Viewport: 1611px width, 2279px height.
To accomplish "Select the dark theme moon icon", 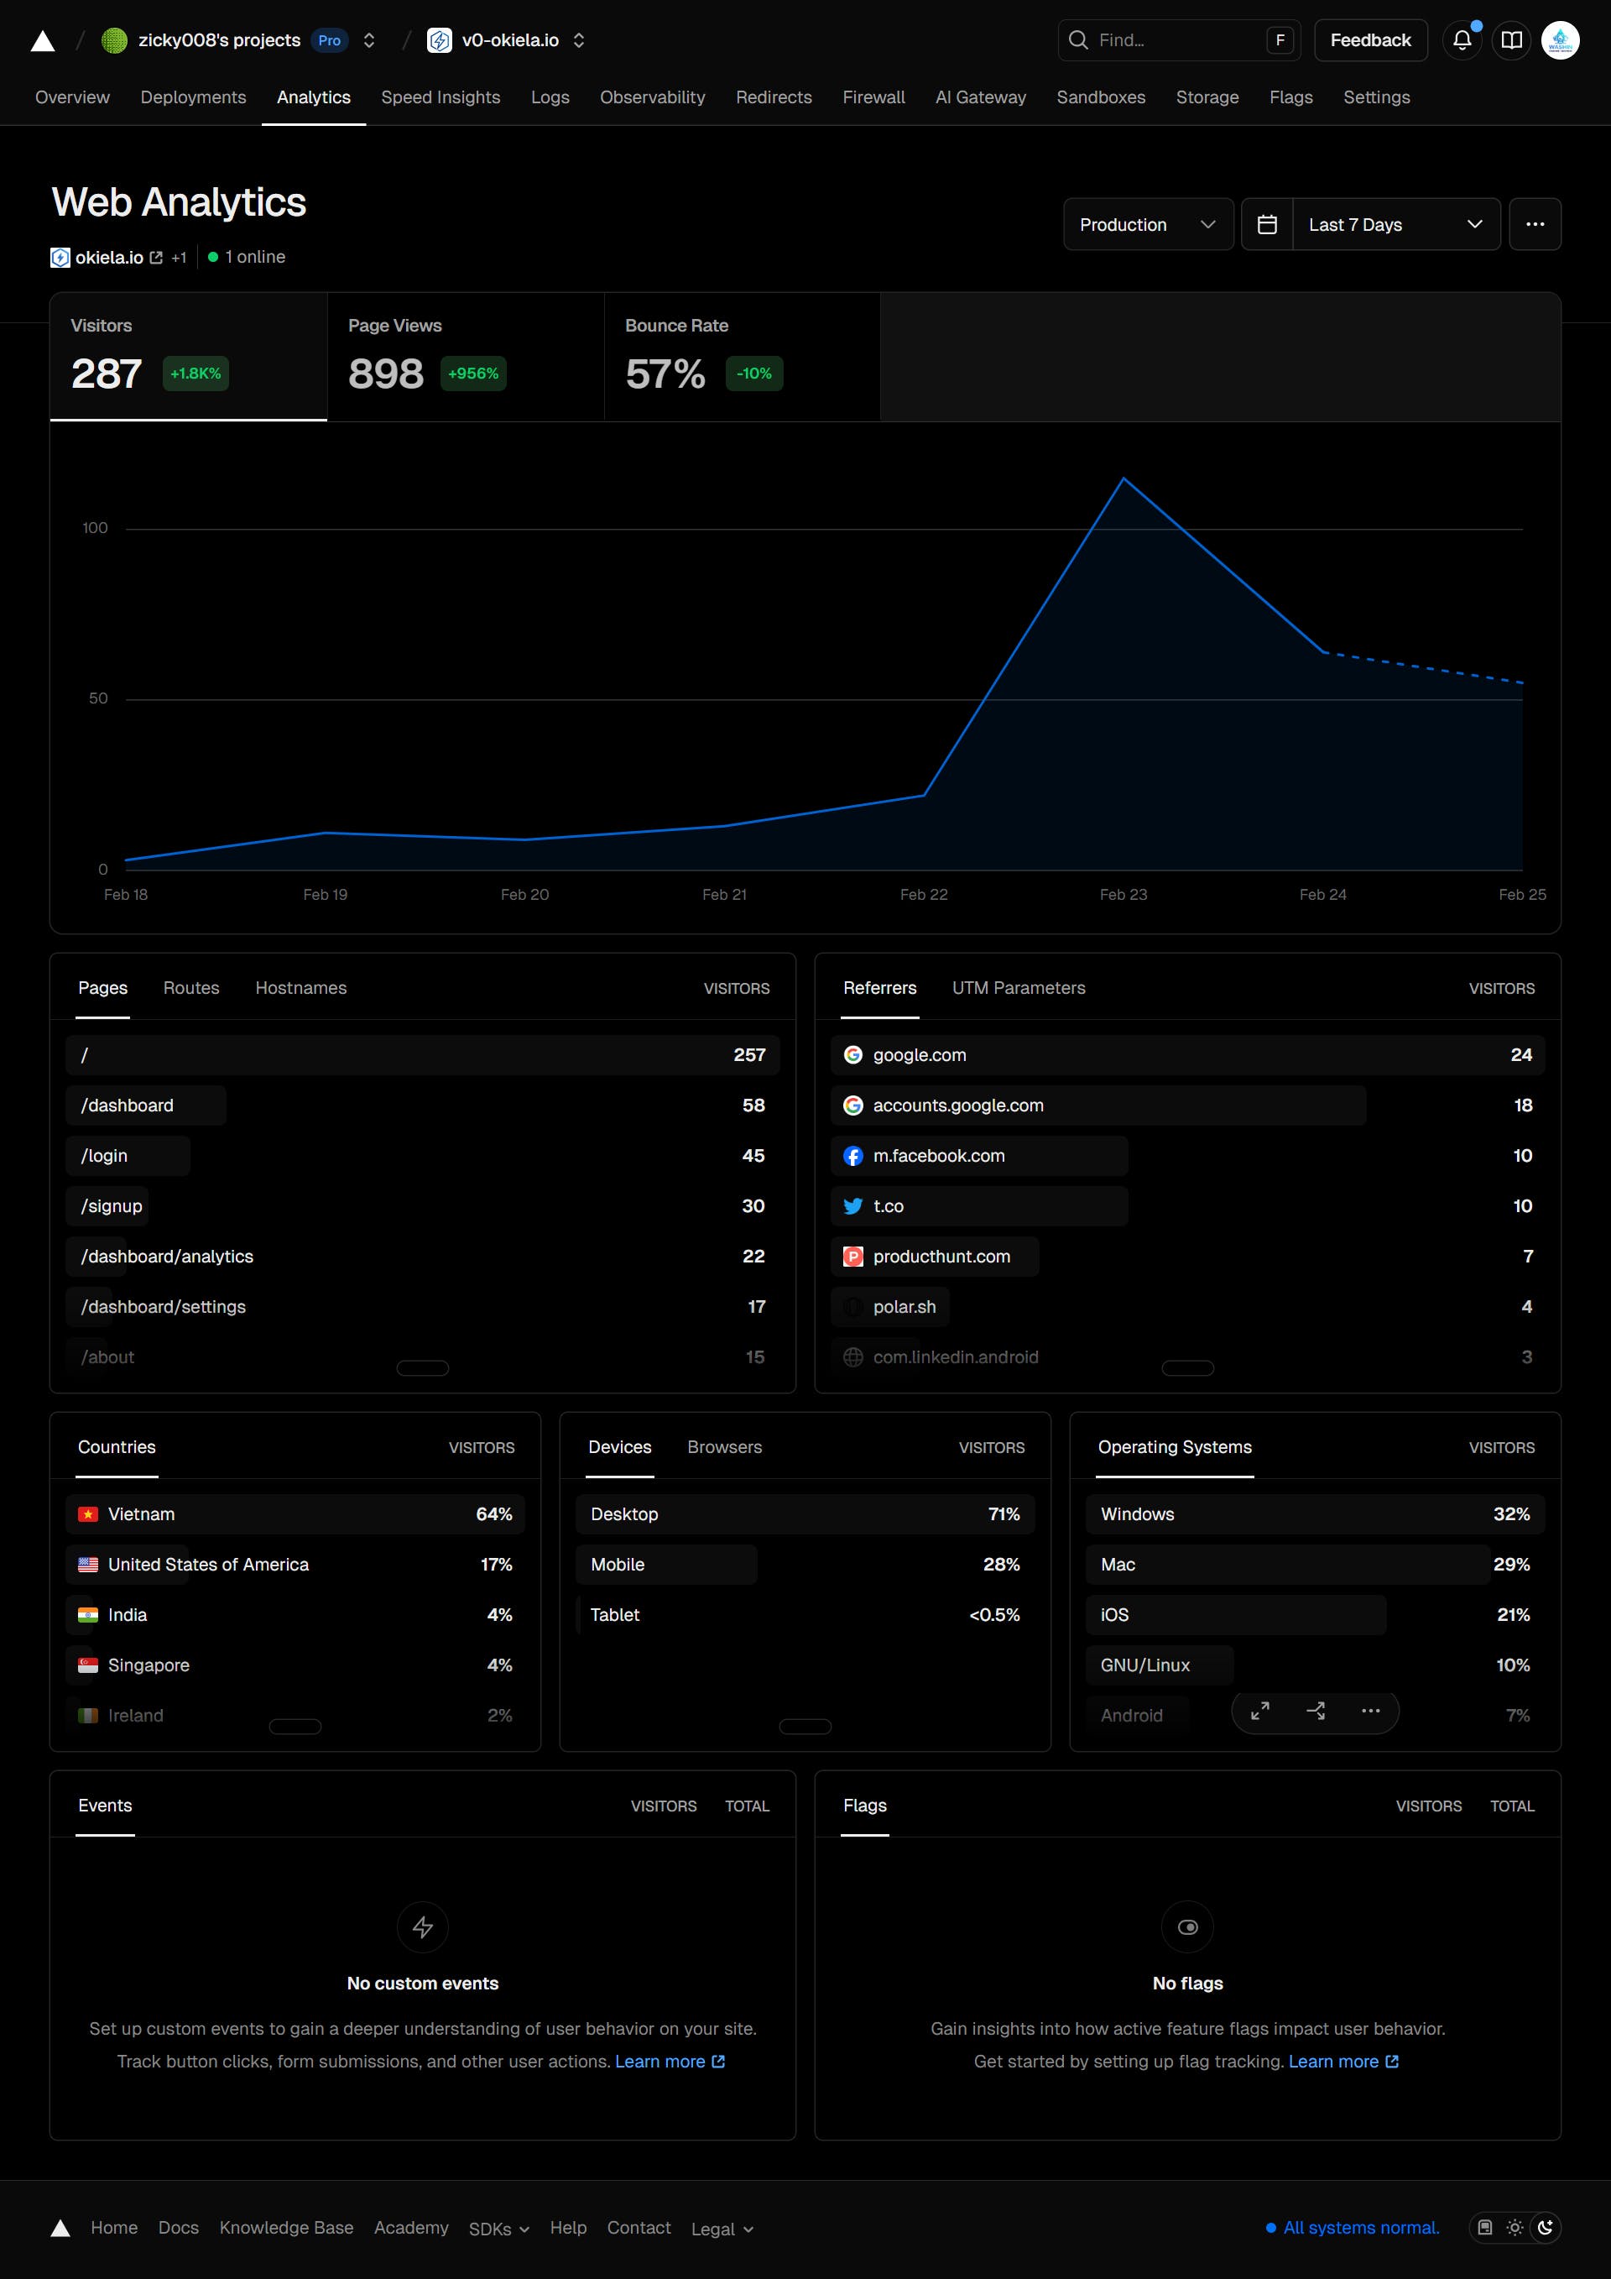I will click(1545, 2228).
